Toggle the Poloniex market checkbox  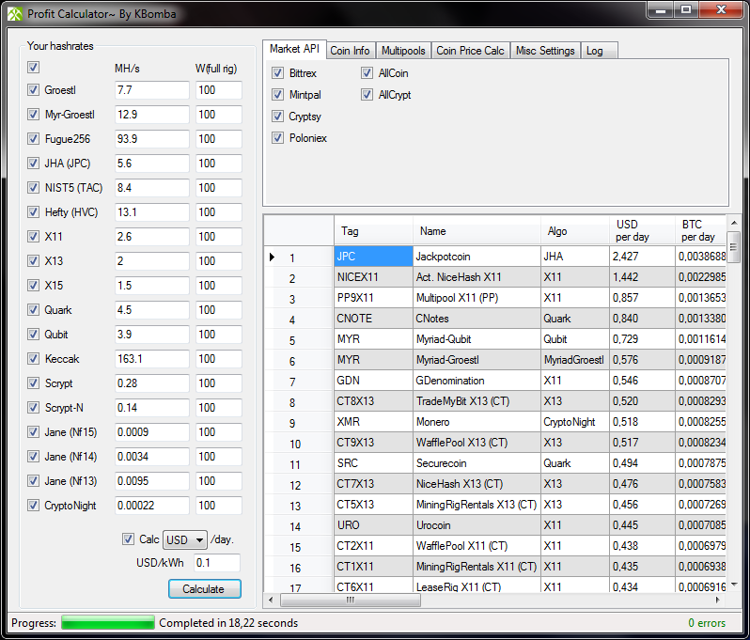(277, 138)
